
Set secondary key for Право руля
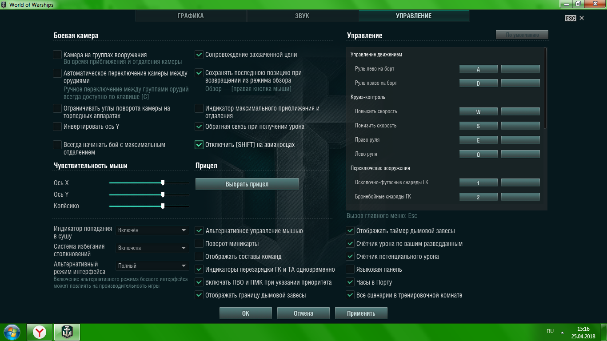(520, 140)
